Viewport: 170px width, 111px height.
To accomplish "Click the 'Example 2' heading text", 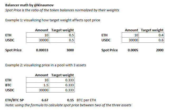I will (x=45, y=65).
